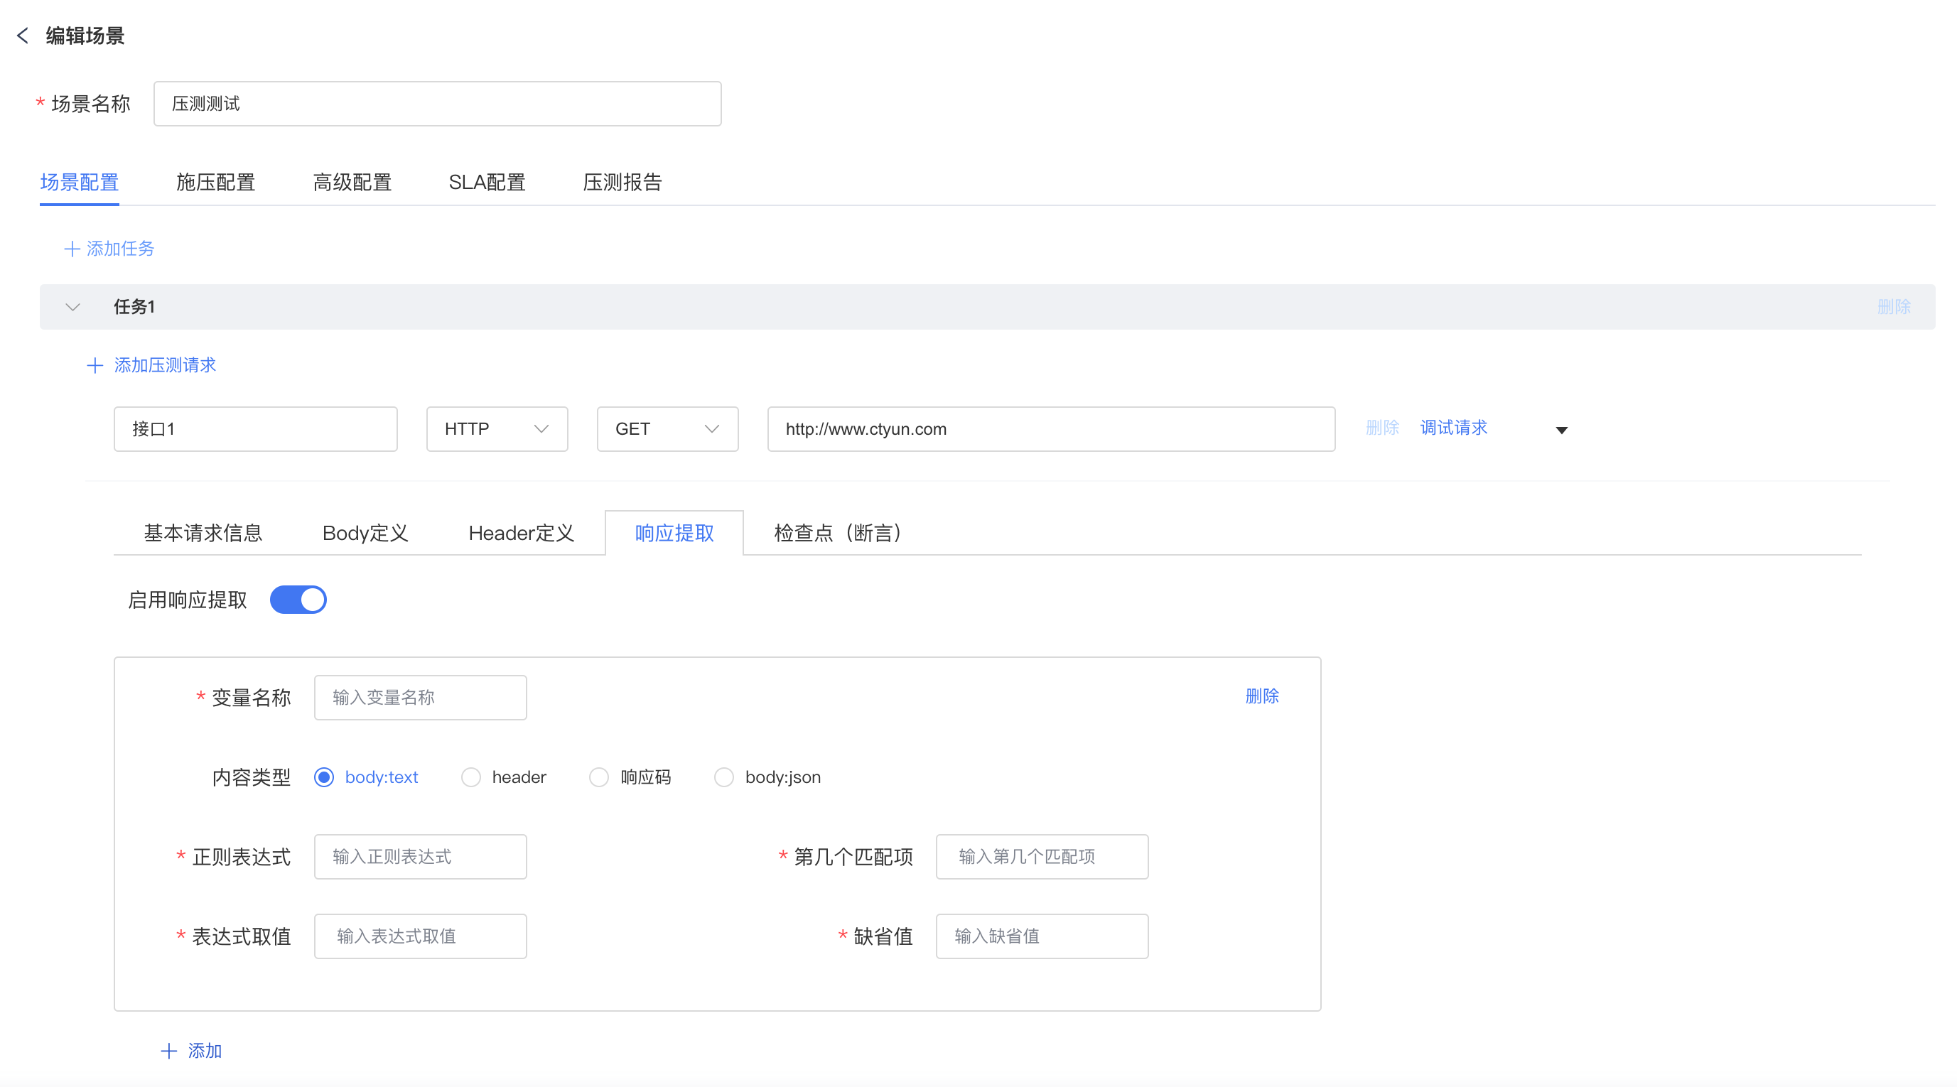The image size is (1957, 1087).
Task: Toggle the 启用响应提取 switch
Action: coord(298,600)
